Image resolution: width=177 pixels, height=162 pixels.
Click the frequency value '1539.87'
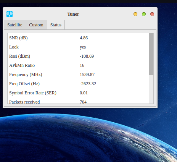click(x=87, y=75)
